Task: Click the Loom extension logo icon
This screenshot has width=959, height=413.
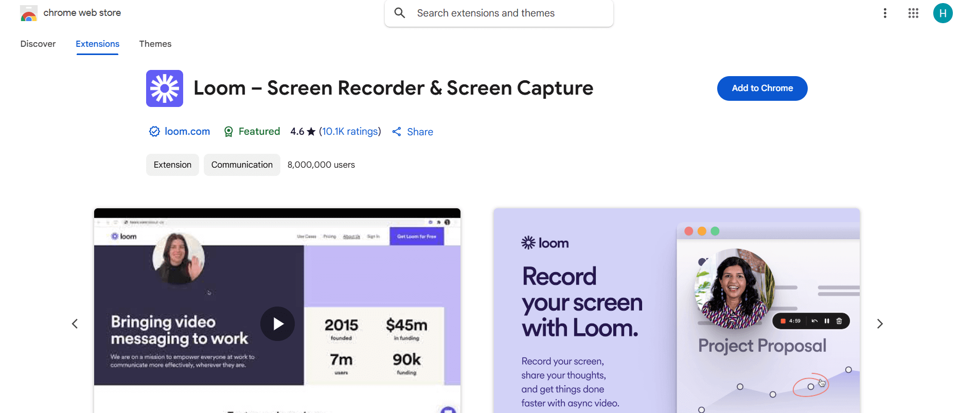Action: (x=165, y=88)
